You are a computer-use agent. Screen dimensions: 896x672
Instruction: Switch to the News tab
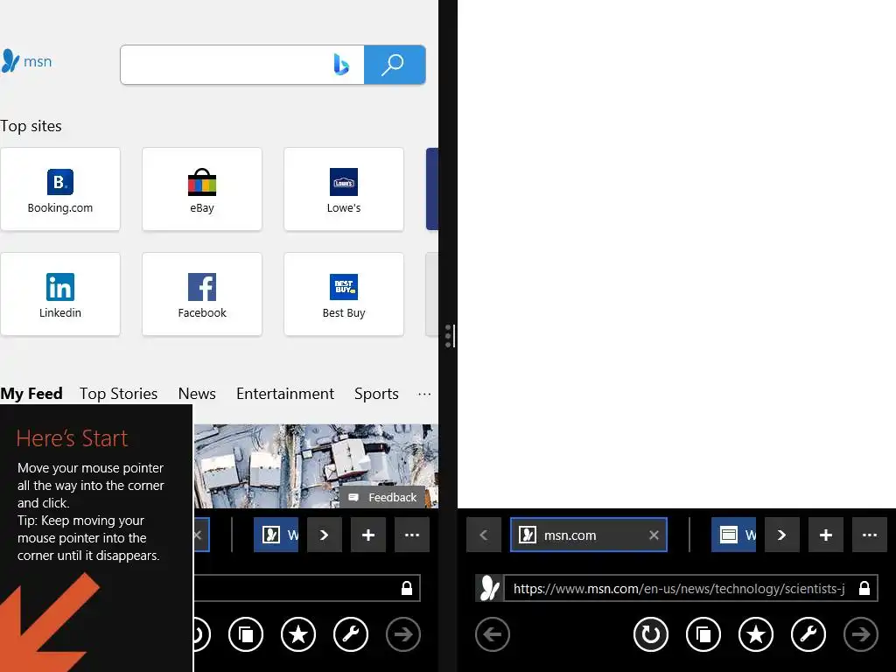[197, 394]
